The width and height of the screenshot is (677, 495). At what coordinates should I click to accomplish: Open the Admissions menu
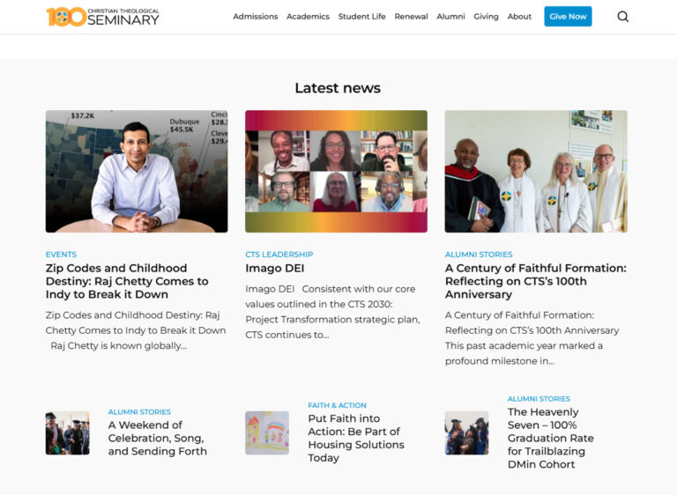[x=255, y=17]
